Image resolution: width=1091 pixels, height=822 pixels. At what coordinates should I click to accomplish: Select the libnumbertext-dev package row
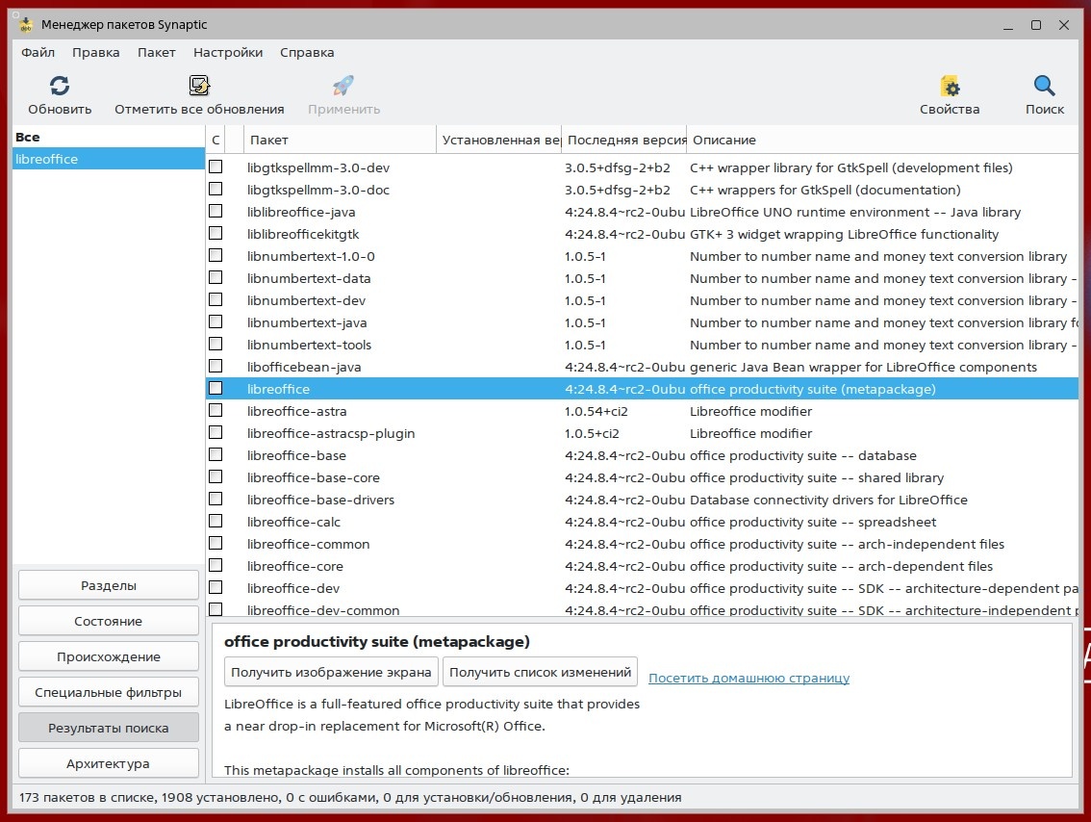click(642, 300)
